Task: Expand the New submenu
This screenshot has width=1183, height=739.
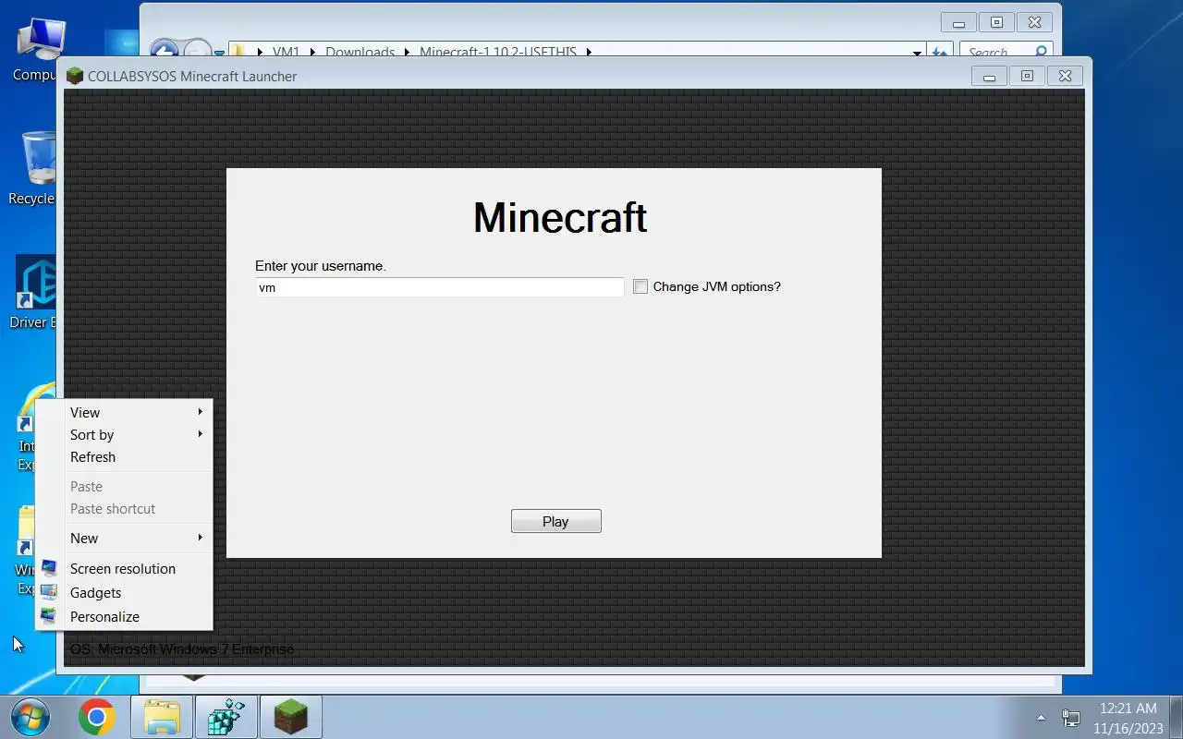Action: point(124,538)
